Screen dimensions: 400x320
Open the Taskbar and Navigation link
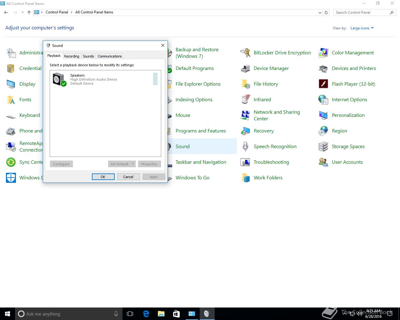click(x=201, y=162)
